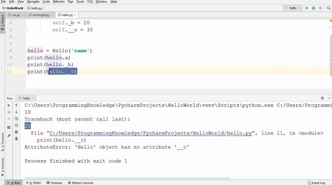Click the self.__c = 30 code line
The image size is (332, 186).
tap(73, 30)
